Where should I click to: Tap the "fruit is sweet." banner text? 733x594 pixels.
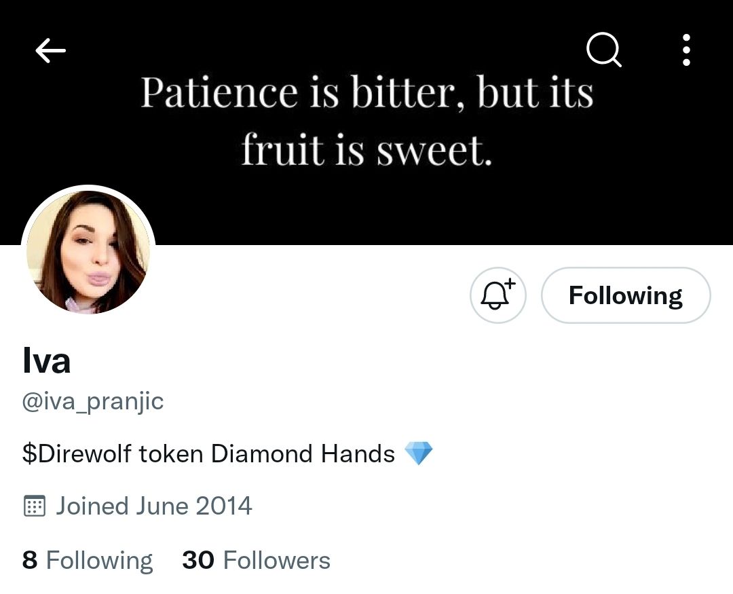click(x=366, y=149)
